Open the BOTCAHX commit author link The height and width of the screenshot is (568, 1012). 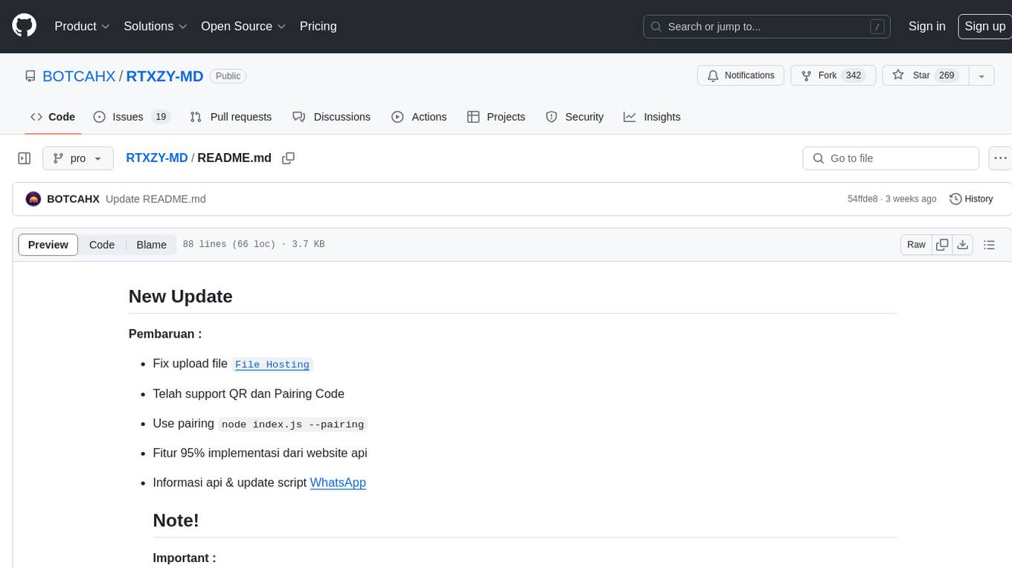(x=73, y=199)
